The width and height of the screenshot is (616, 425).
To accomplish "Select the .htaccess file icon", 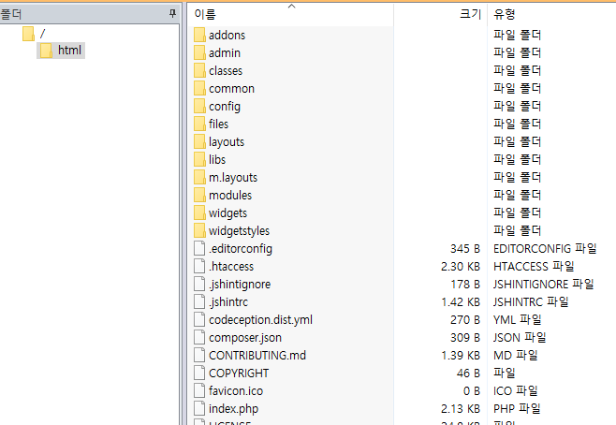I will 199,266.
